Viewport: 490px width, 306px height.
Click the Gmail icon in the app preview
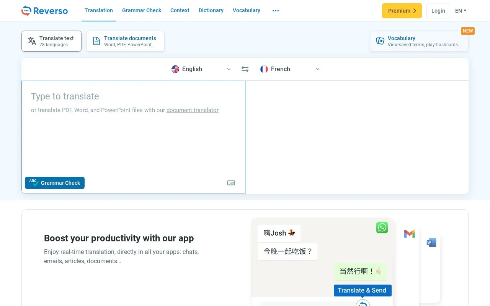click(x=410, y=234)
